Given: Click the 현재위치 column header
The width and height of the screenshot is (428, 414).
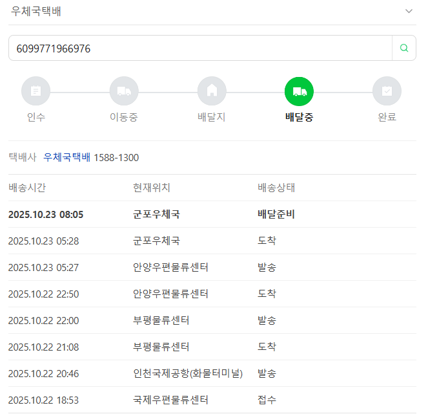Looking at the screenshot, I should tap(152, 188).
